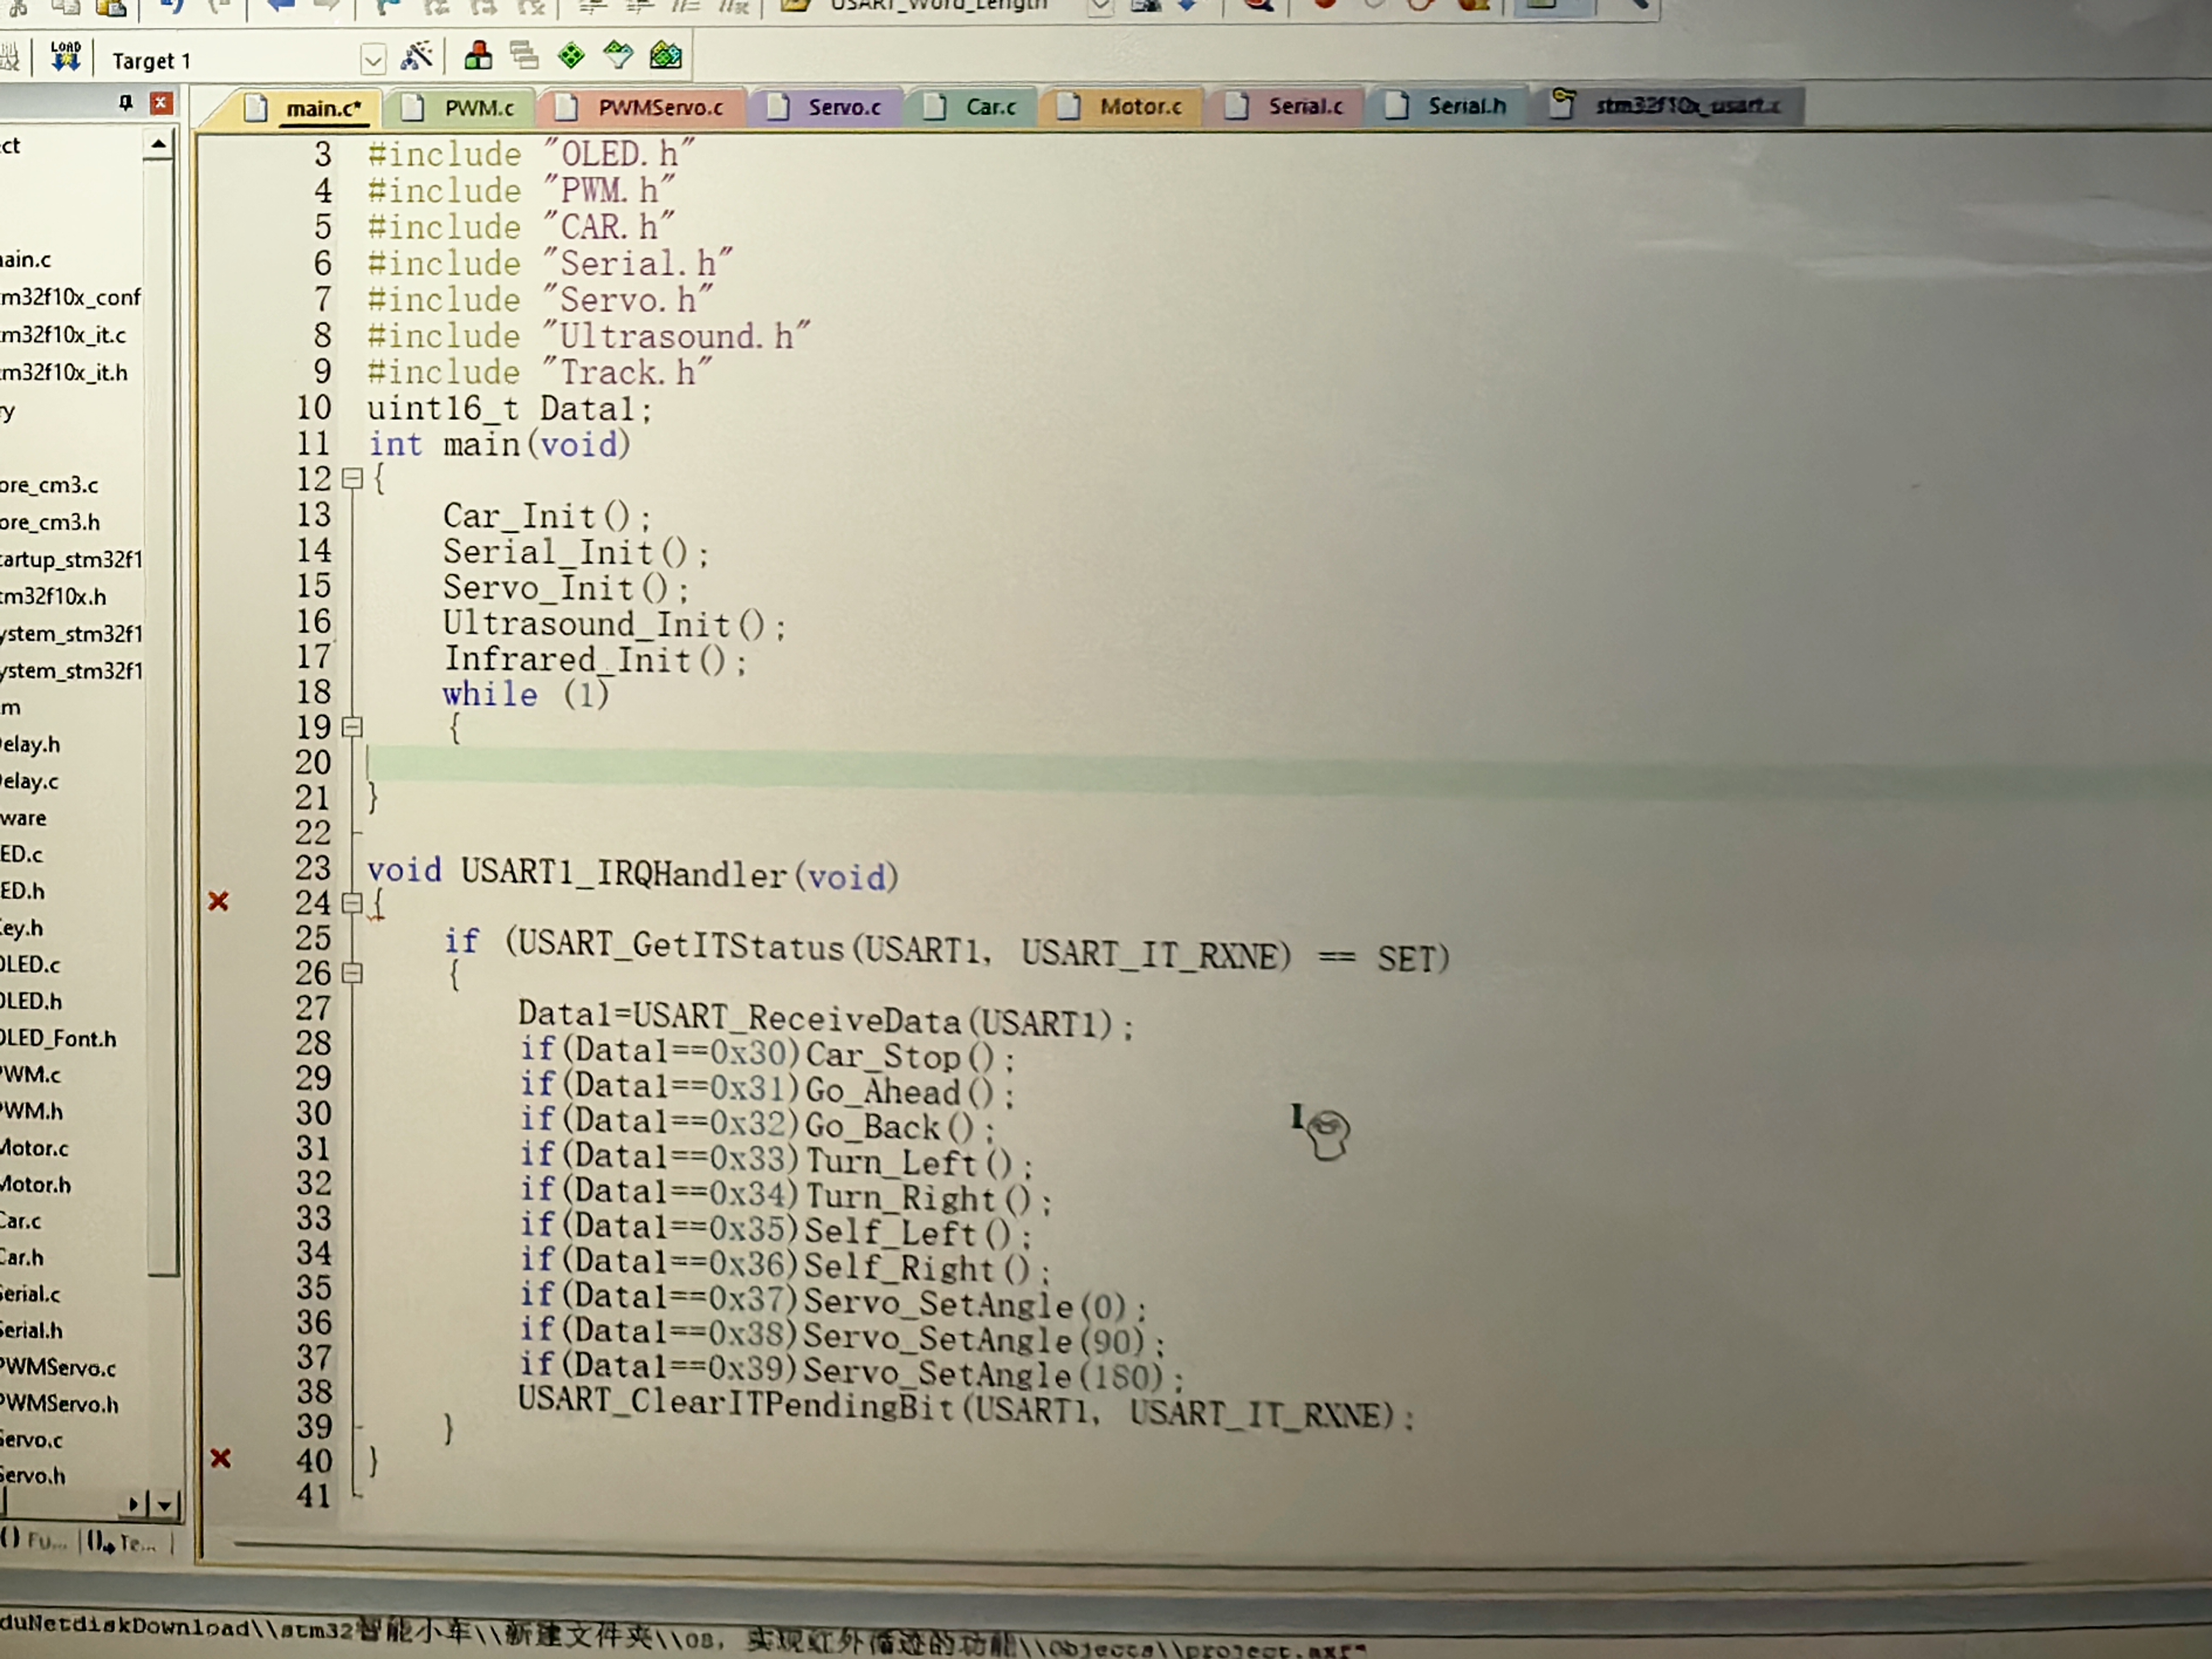Screen dimensions: 2212x1659
Task: Collapse the while loop fold at line 19
Action: (x=352, y=727)
